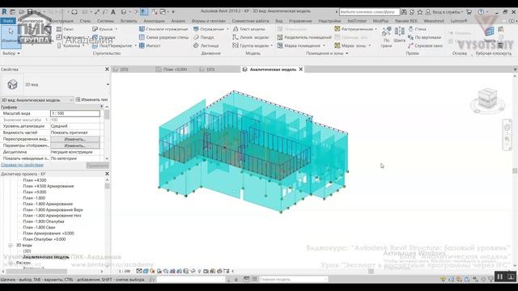This screenshot has height=291, width=518.
Task: Open the Main model (Главная модель) workset dropdown
Action: tap(293, 280)
